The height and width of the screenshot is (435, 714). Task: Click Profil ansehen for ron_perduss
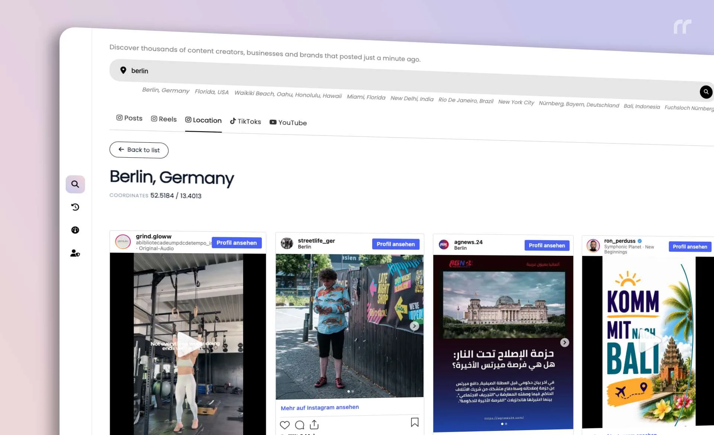point(690,246)
